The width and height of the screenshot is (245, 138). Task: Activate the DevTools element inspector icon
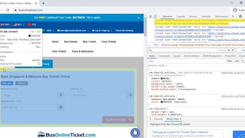point(150,16)
